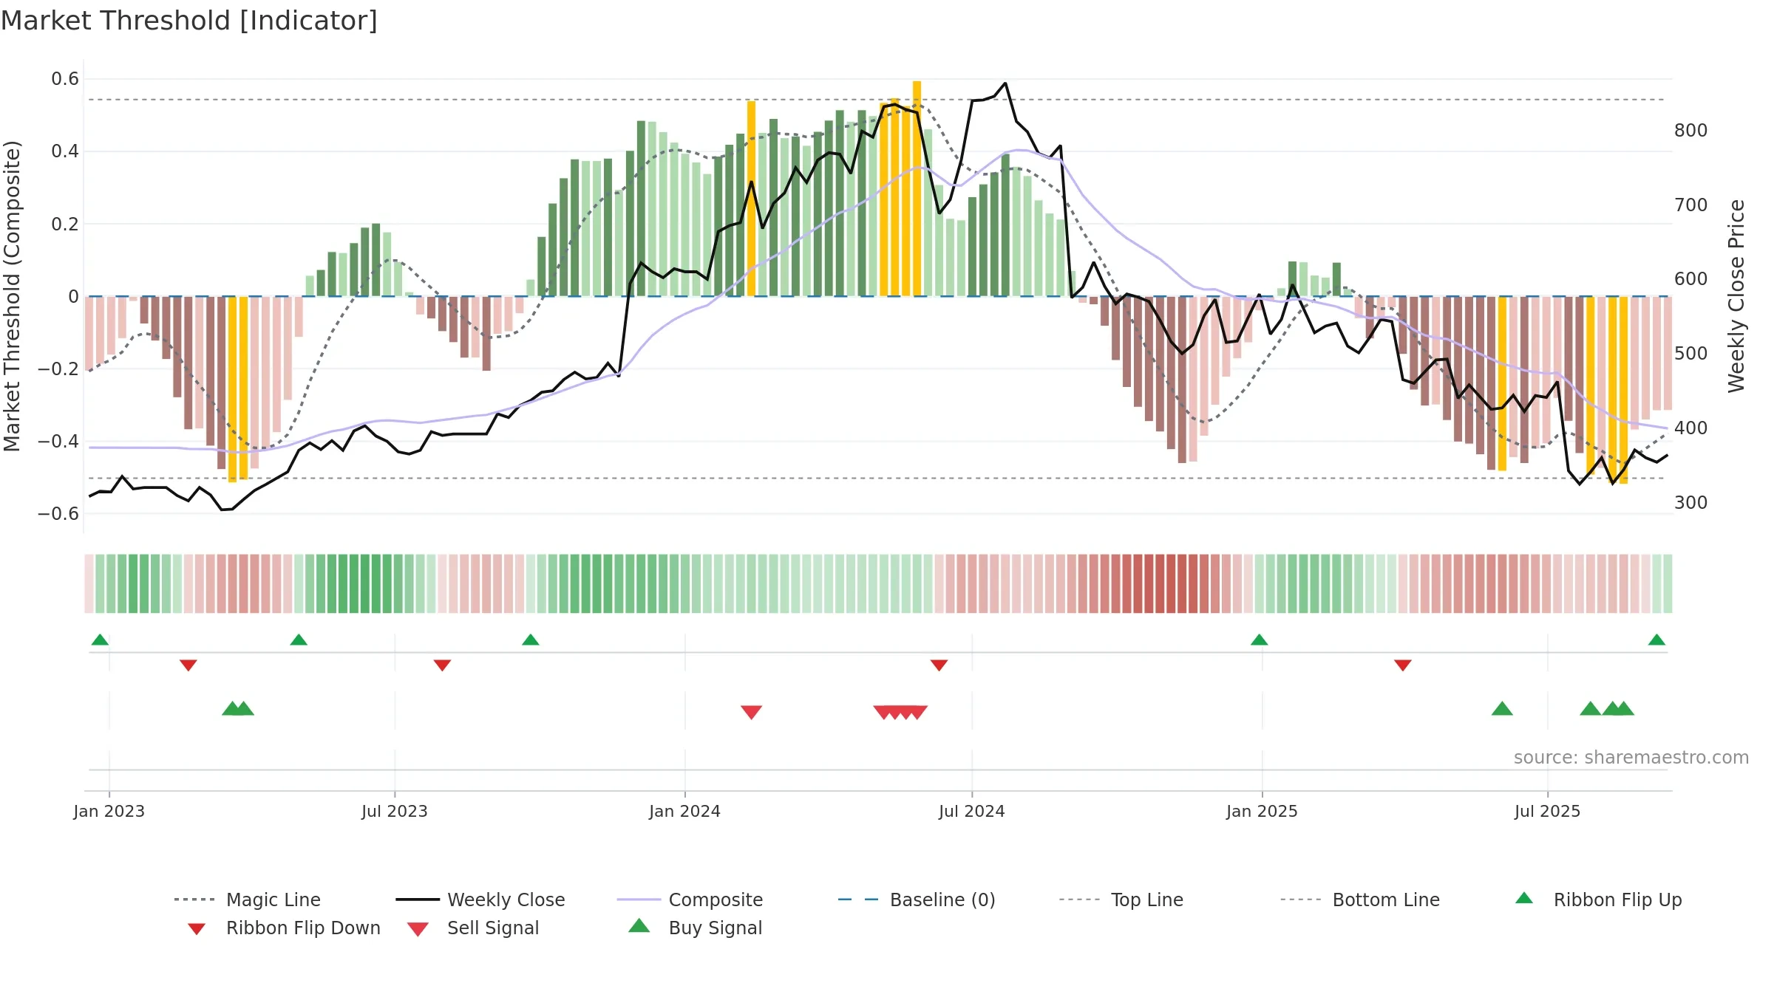Toggle the Sell Signal legend entry
The width and height of the screenshot is (1774, 997).
click(x=473, y=928)
